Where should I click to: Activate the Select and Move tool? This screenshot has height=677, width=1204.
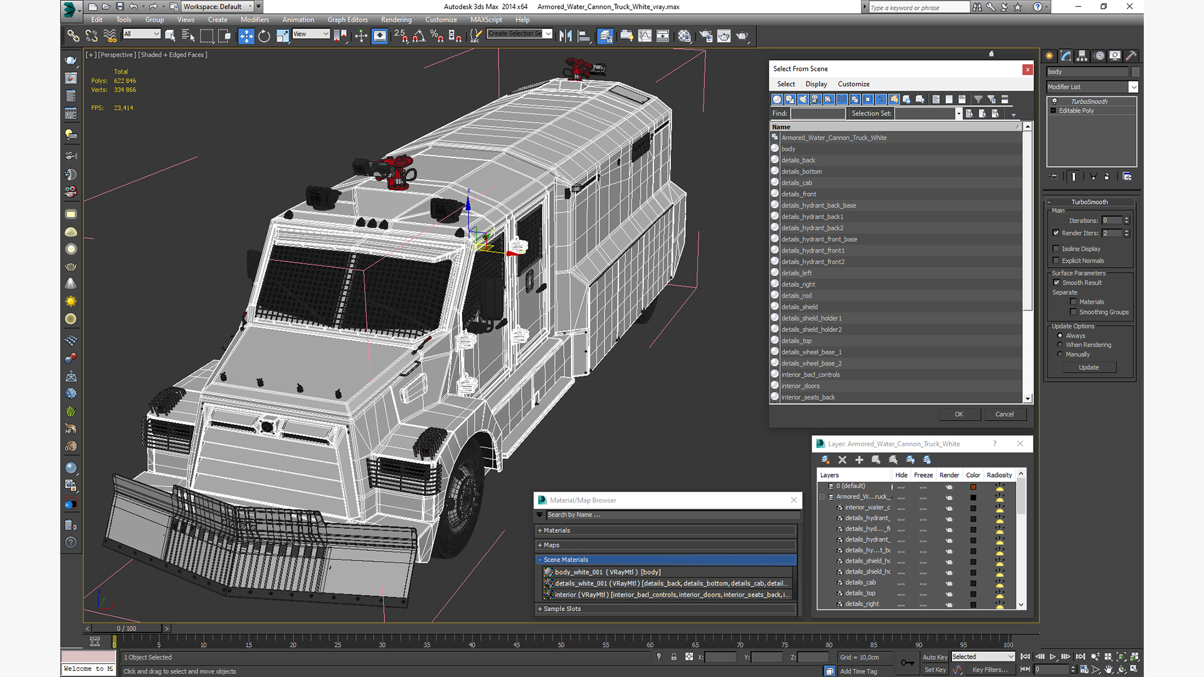tap(246, 36)
